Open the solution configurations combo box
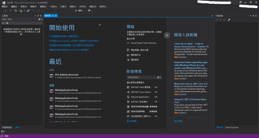The width and height of the screenshot is (259, 138). (x=50, y=11)
